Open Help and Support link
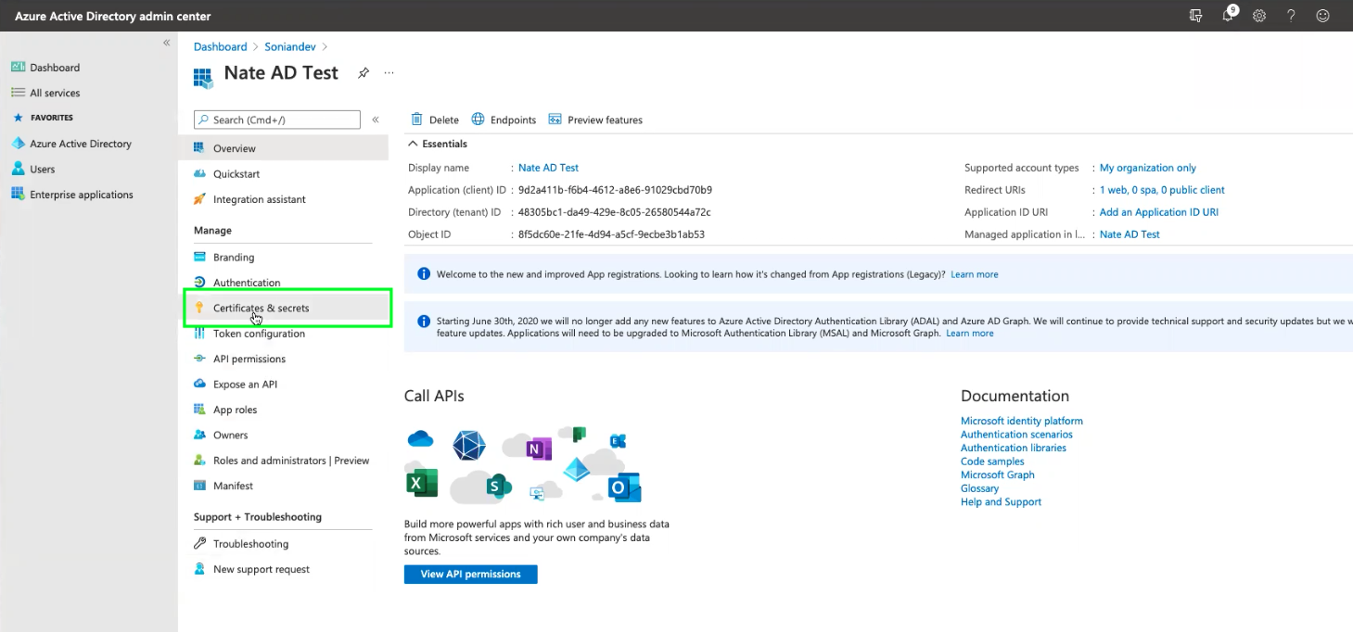This screenshot has width=1353, height=632. tap(1002, 501)
